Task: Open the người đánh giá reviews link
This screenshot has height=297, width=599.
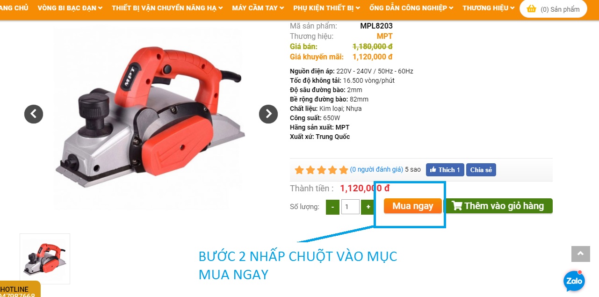Action: coord(376,170)
